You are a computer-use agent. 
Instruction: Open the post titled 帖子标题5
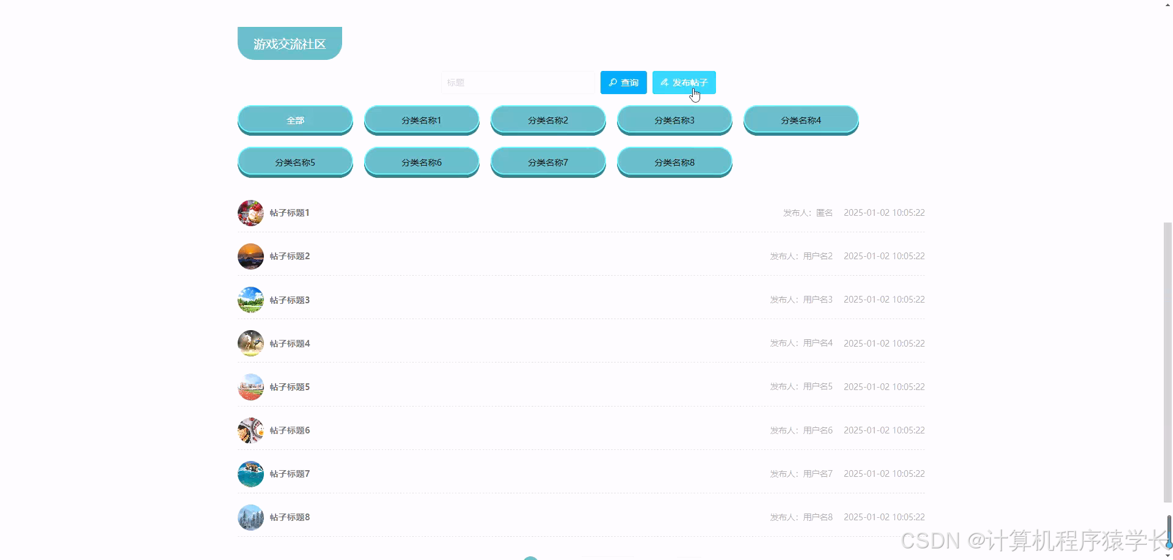pyautogui.click(x=290, y=387)
